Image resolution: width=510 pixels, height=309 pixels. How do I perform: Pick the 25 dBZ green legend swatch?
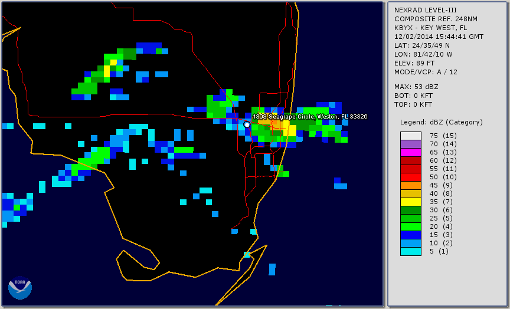click(x=411, y=218)
